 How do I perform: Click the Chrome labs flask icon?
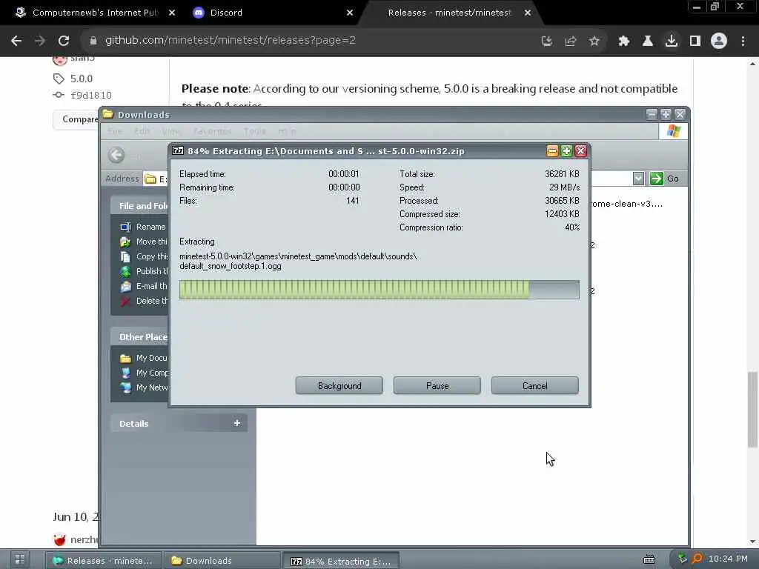[648, 41]
